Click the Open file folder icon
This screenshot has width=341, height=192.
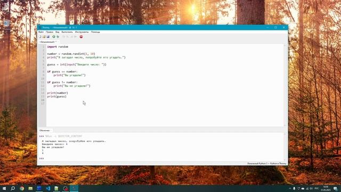click(x=44, y=37)
